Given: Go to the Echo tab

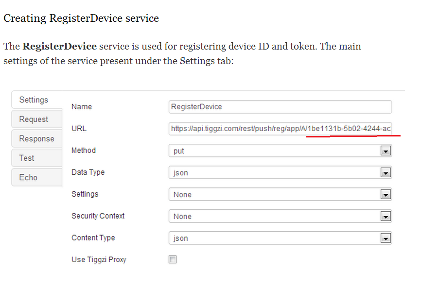Looking at the screenshot, I should point(28,178).
